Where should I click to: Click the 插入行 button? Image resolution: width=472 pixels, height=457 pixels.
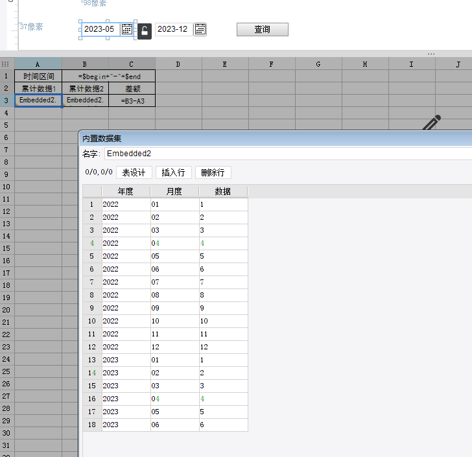pyautogui.click(x=173, y=172)
